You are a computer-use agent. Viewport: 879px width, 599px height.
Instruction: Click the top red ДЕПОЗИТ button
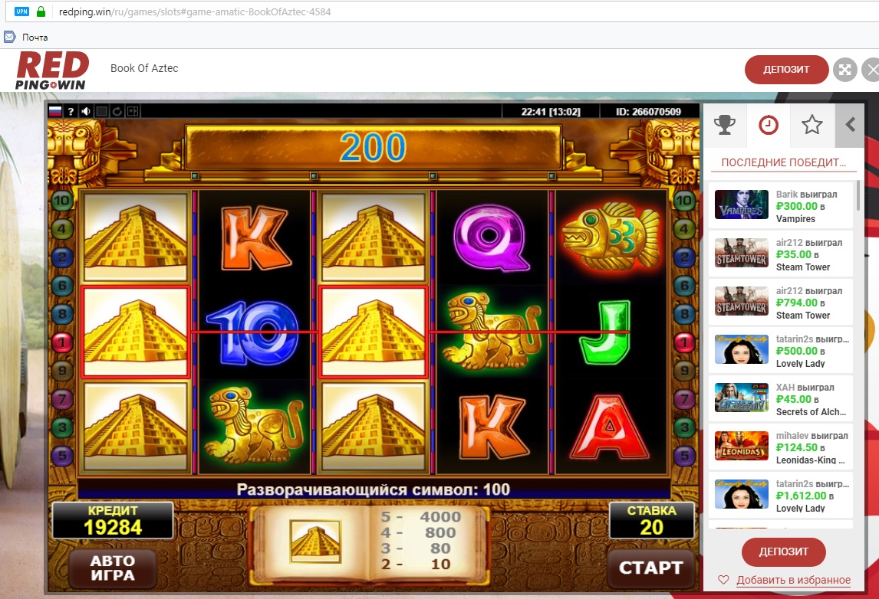click(x=786, y=70)
